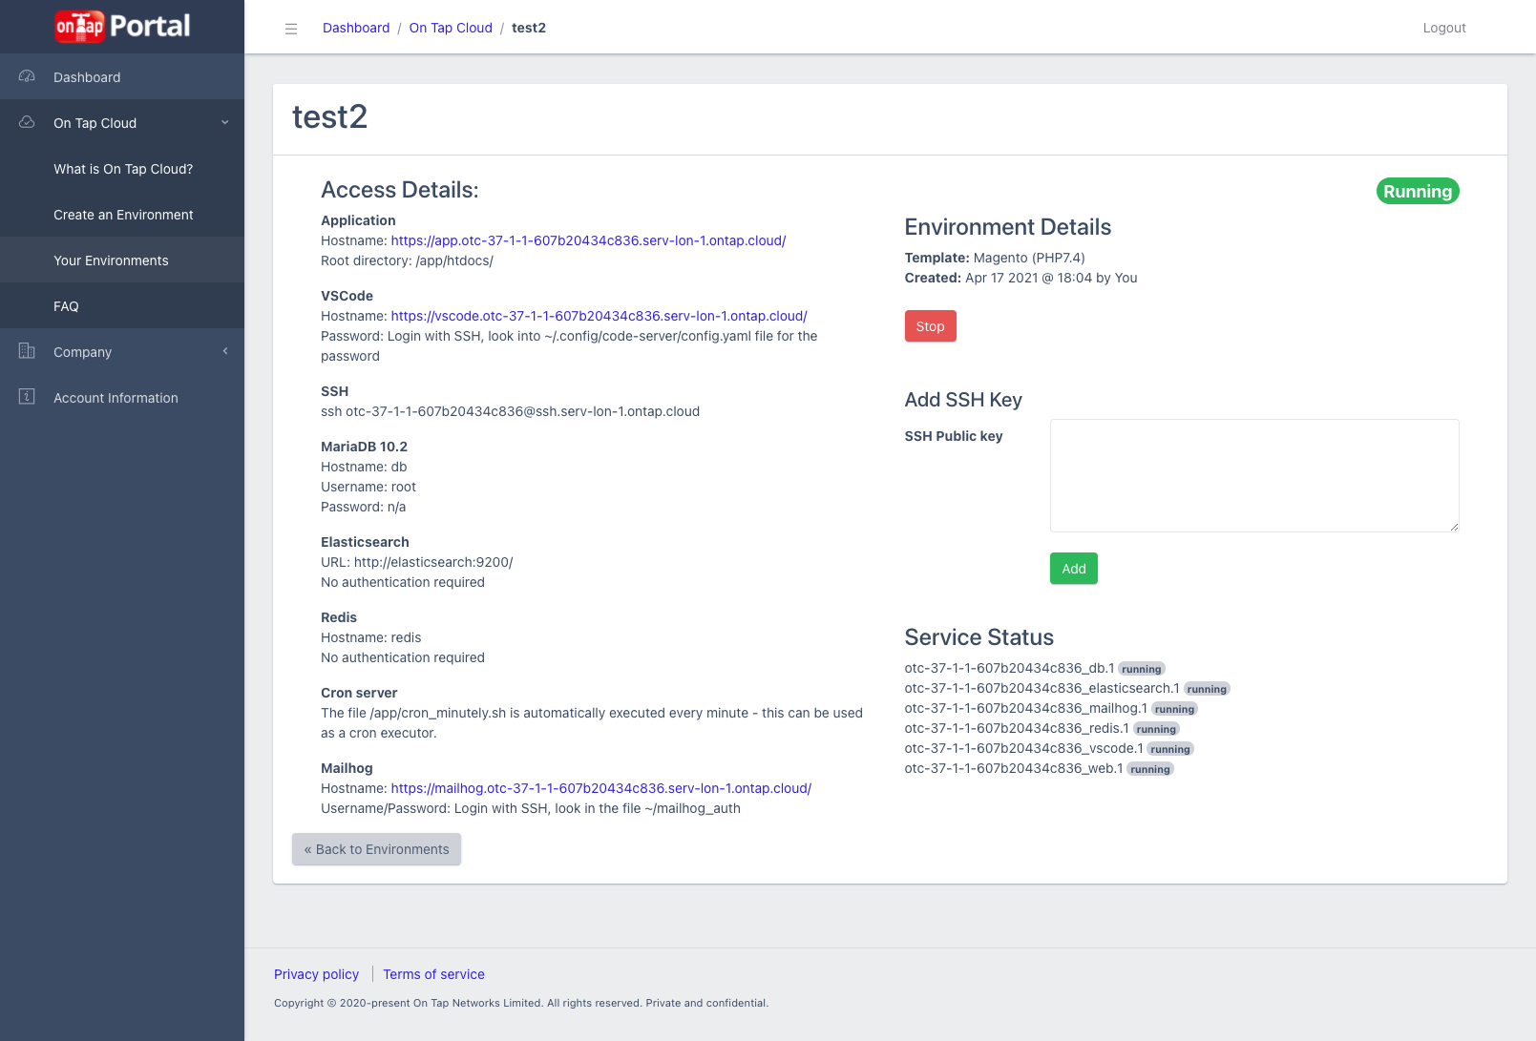Click the Elasticsearch URL text
Viewport: 1536px width, 1041px height.
coord(417,562)
